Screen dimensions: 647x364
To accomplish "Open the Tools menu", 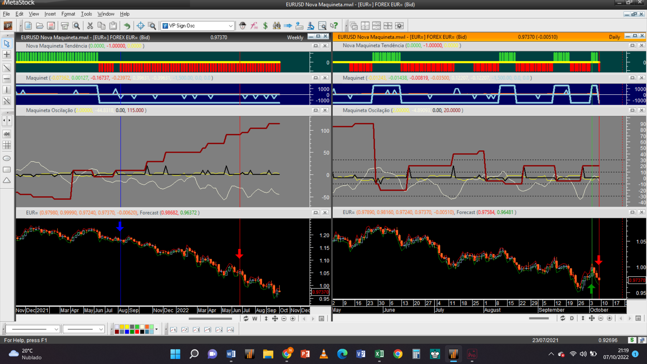I will tap(86, 14).
